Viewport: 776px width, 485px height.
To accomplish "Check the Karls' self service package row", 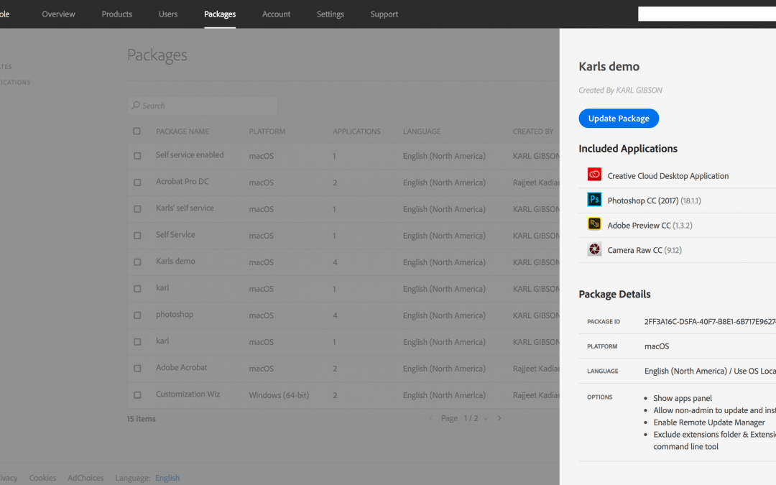I will 137,209.
